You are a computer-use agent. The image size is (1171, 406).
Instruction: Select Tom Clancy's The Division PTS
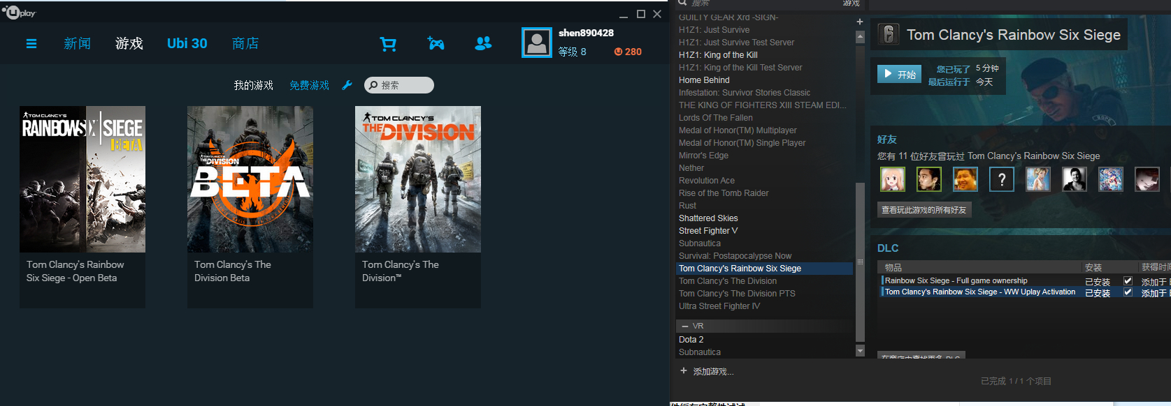[737, 294]
